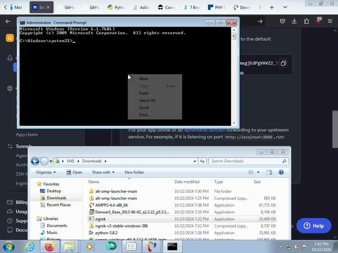
Task: Open the Help chat button
Action: [x=314, y=226]
